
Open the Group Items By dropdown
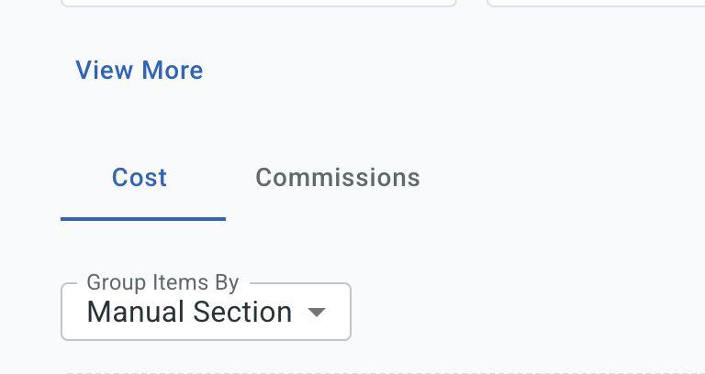206,312
